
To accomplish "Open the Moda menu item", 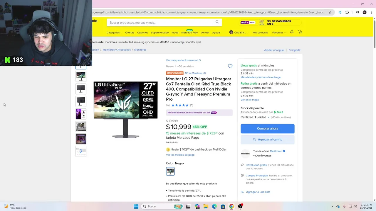I will pos(175,33).
